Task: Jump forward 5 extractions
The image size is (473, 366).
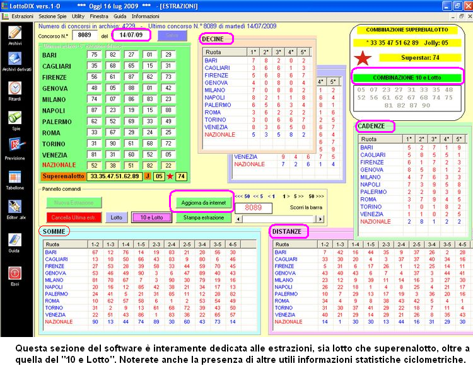Action: click(299, 197)
